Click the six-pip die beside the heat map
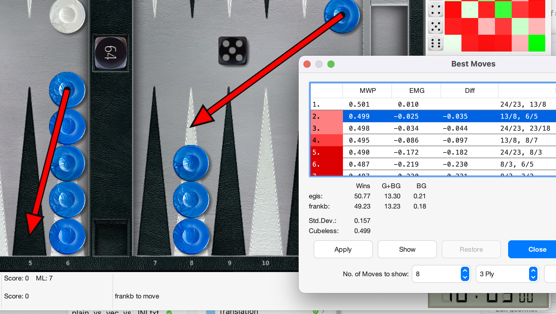 435,43
